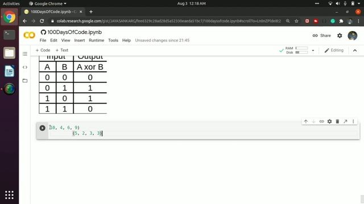This screenshot has width=364, height=204.
Task: Open the Edit menu
Action: [53, 40]
